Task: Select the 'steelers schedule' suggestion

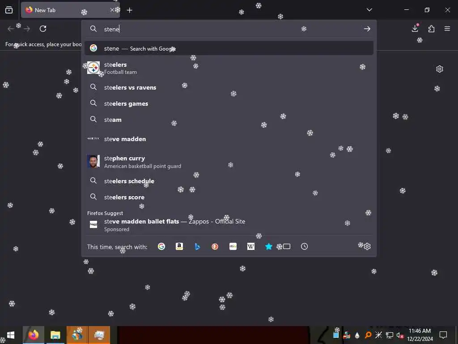Action: coord(229,181)
